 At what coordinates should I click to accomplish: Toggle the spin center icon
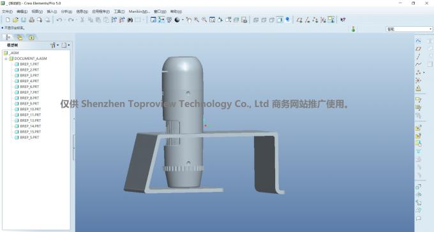161,20
